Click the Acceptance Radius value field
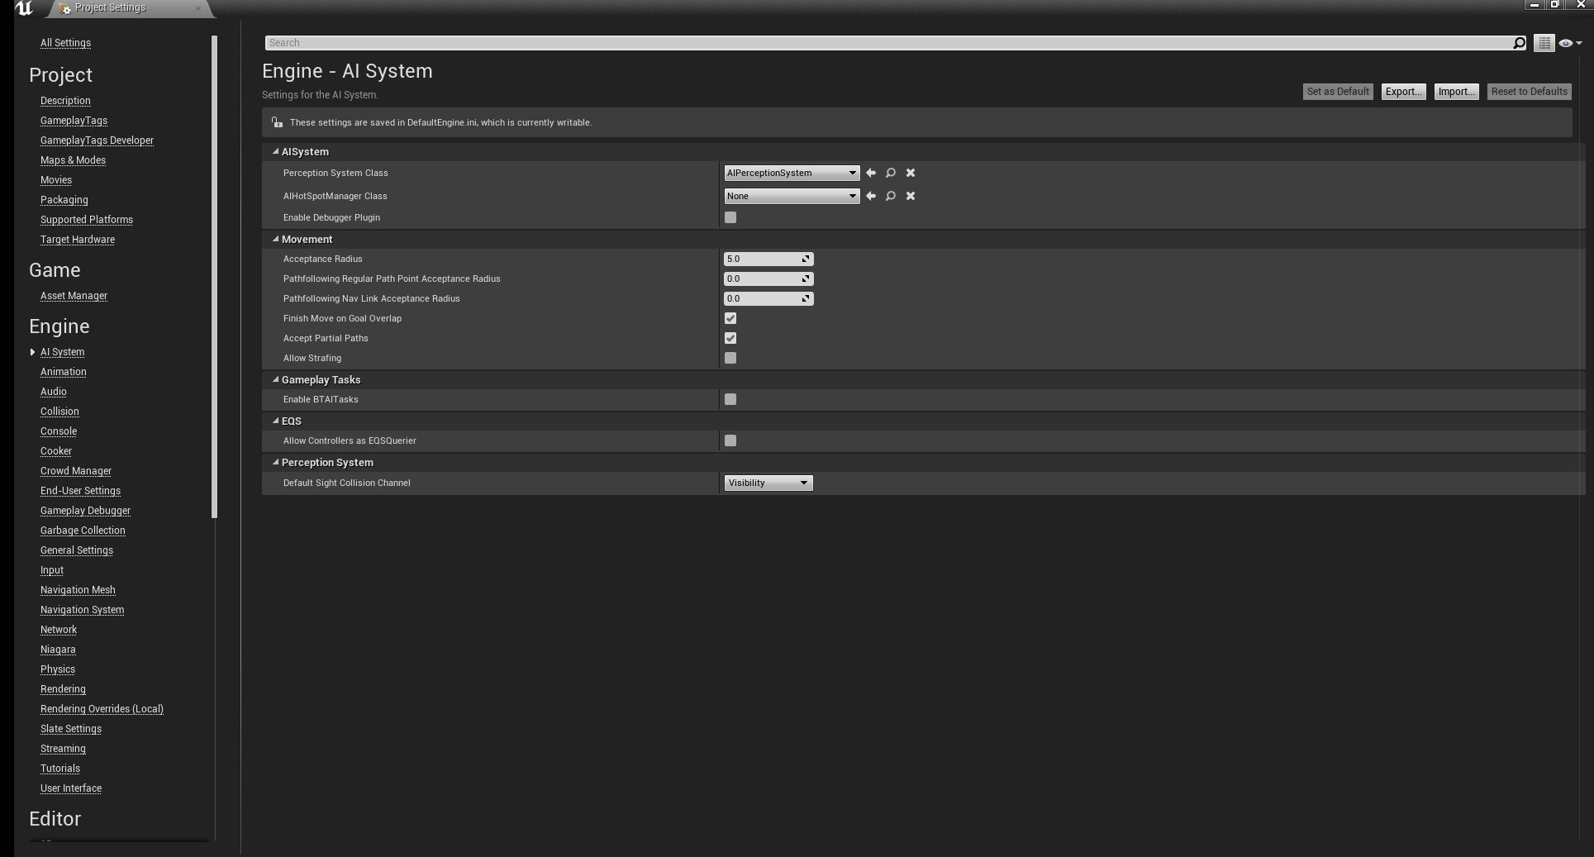This screenshot has width=1594, height=857. [768, 259]
